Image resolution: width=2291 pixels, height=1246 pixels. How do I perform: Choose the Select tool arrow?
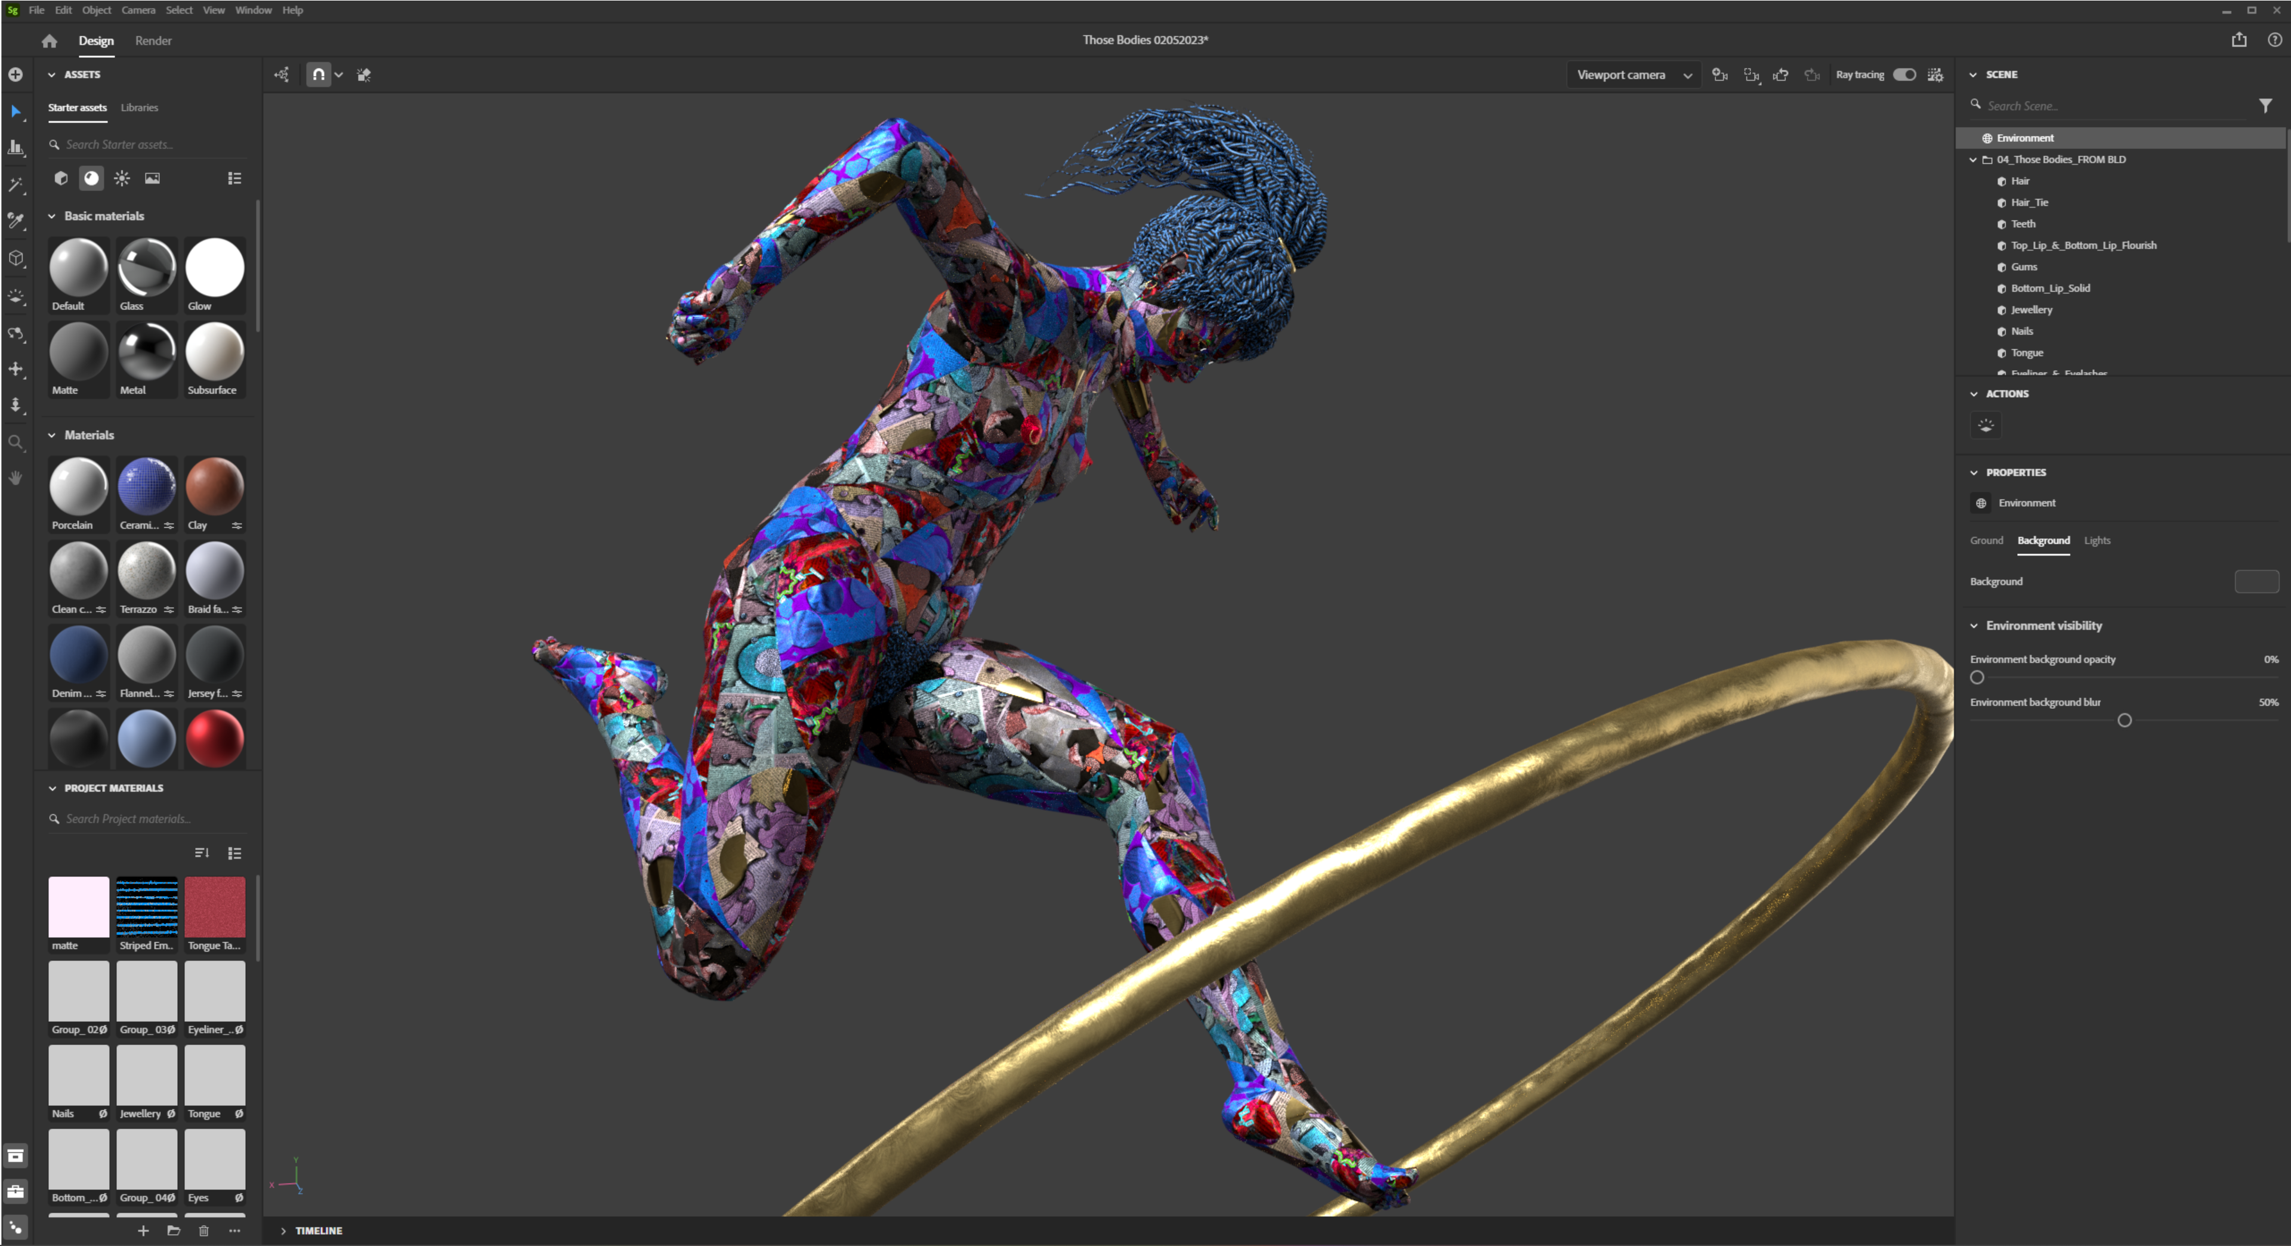pyautogui.click(x=16, y=111)
